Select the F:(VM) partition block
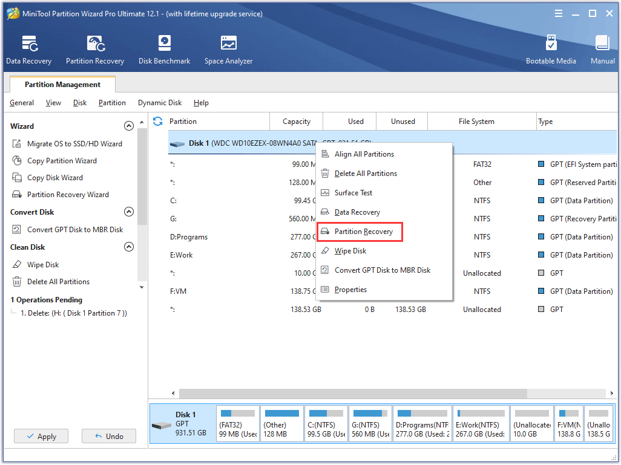Viewport: 621px width, 465px height. pyautogui.click(x=568, y=423)
